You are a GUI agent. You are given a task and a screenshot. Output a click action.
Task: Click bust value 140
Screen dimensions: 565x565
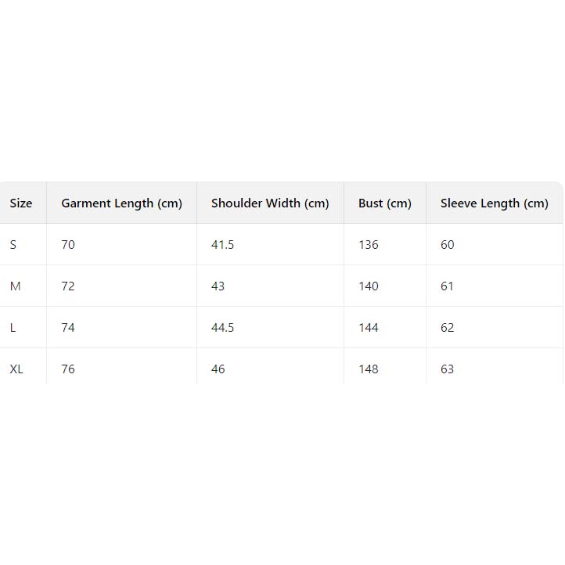[x=368, y=286]
